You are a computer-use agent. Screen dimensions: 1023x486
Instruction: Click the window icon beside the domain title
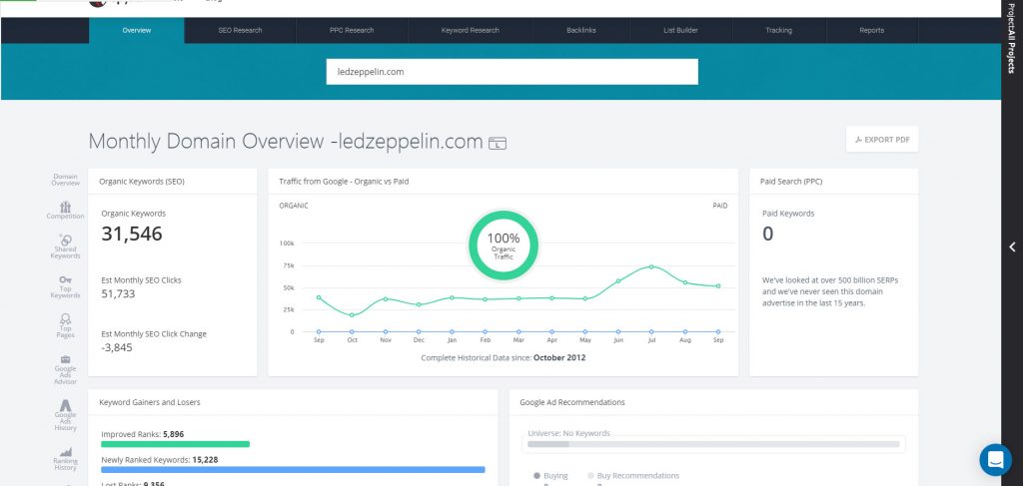[499, 144]
